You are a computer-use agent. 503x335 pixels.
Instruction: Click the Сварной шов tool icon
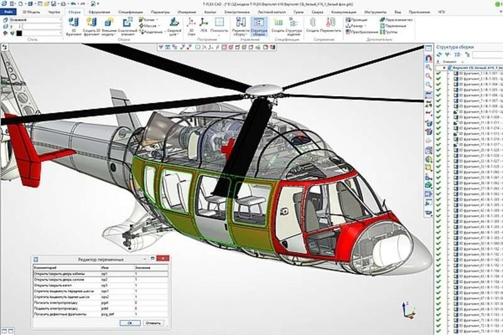[x=174, y=25]
